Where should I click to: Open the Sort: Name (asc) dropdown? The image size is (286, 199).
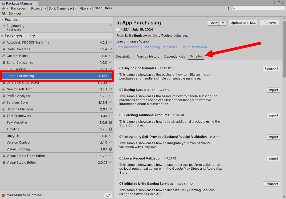click(x=63, y=9)
